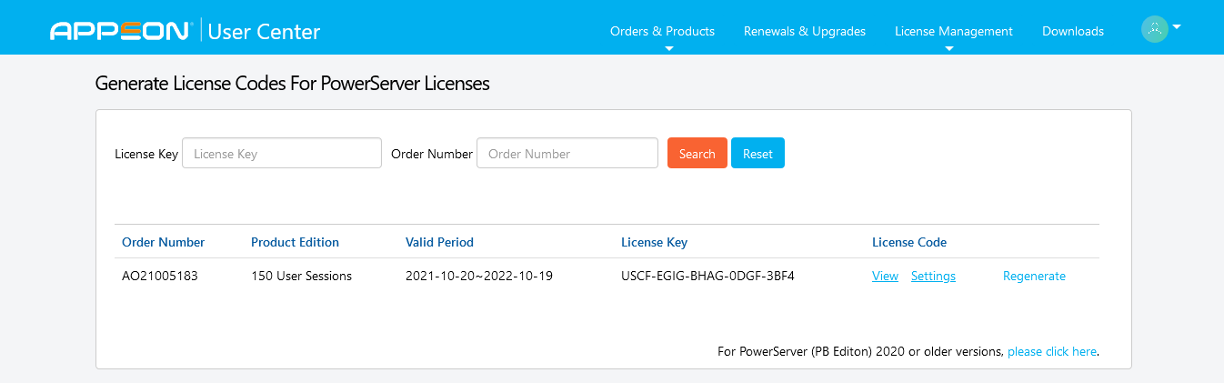Click the Valid Period column header
This screenshot has width=1224, height=383.
click(x=439, y=243)
